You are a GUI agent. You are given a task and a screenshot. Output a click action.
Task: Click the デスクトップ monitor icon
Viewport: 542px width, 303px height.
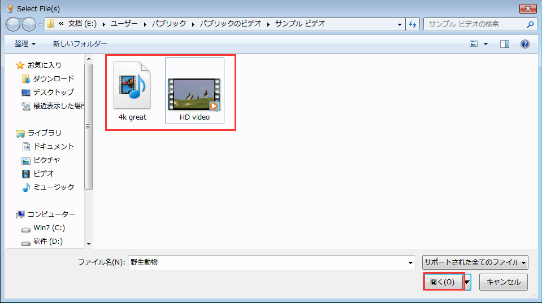(x=26, y=93)
